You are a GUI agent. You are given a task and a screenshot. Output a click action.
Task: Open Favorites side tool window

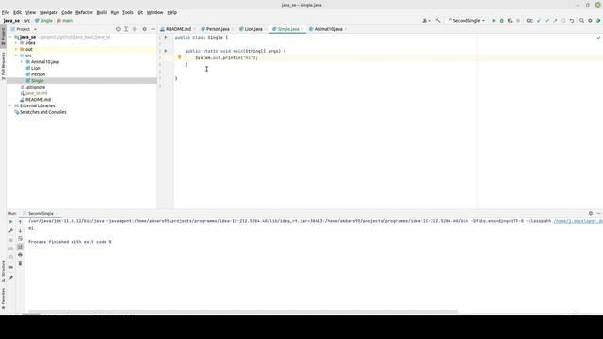tap(3, 299)
